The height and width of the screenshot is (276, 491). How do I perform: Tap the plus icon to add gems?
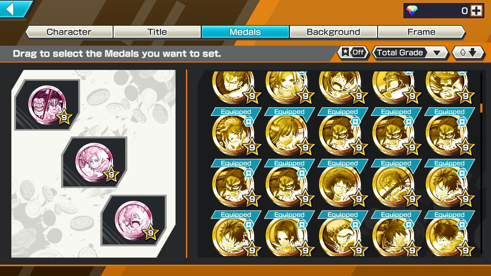(x=476, y=11)
